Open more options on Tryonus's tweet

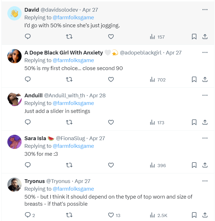(205, 181)
